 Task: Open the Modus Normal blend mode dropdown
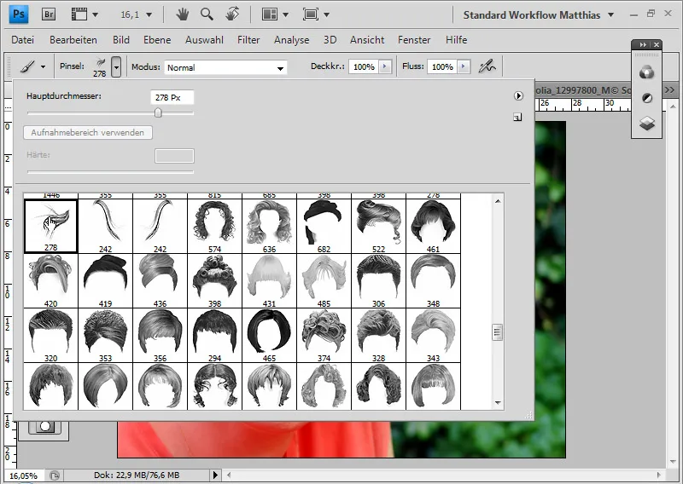click(x=225, y=67)
